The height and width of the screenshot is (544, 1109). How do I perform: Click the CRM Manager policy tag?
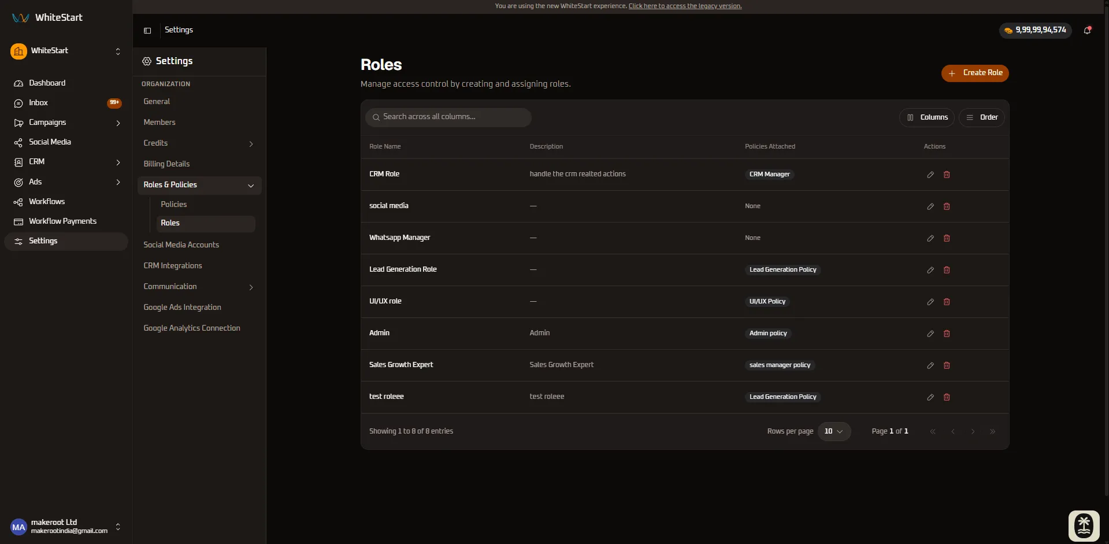(769, 175)
